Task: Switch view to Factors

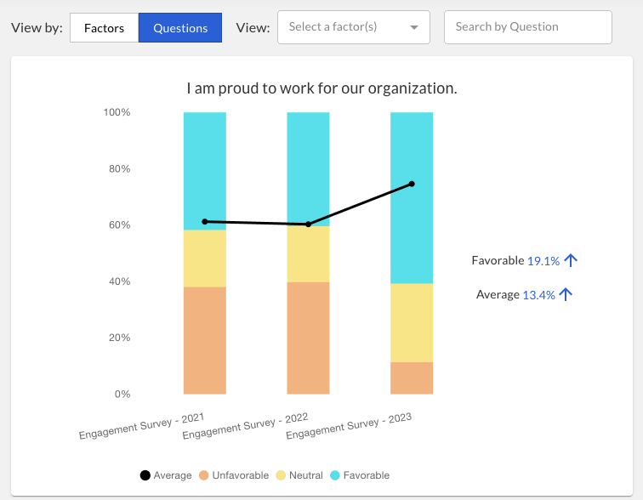Action: 104,28
